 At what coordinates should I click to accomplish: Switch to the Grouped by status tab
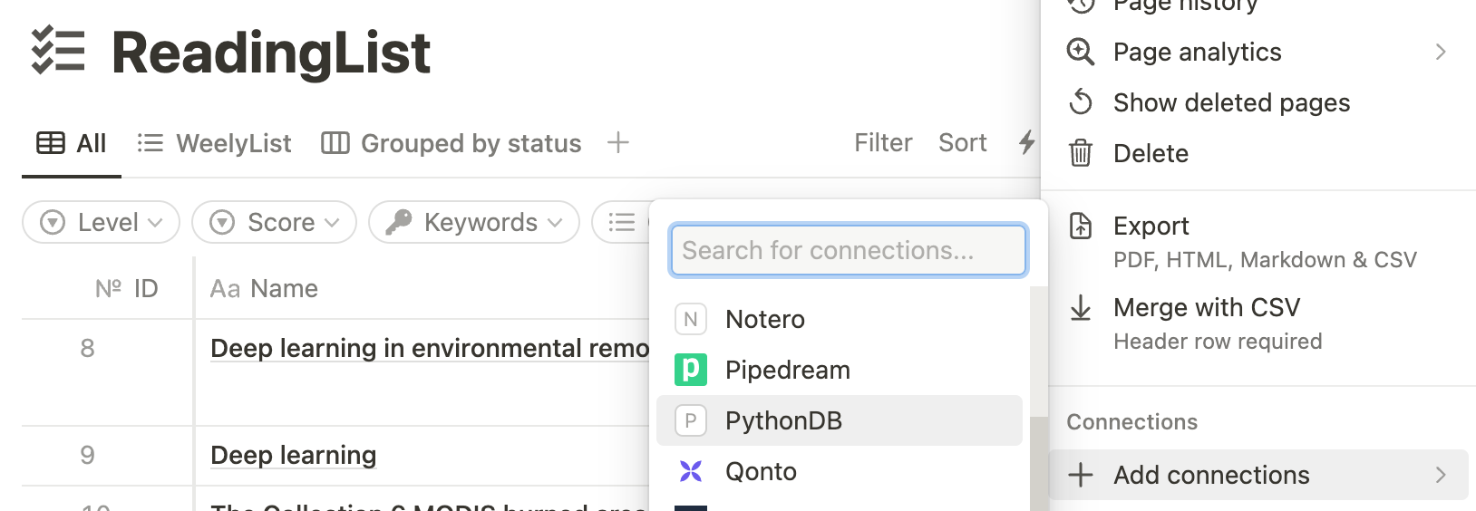pos(452,143)
